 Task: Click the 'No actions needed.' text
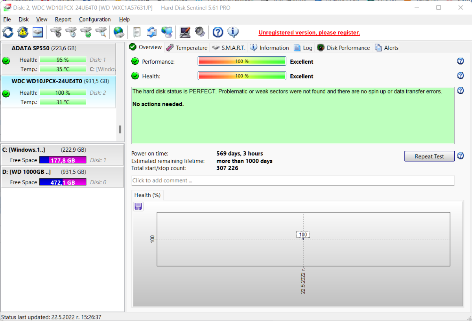[x=158, y=104]
